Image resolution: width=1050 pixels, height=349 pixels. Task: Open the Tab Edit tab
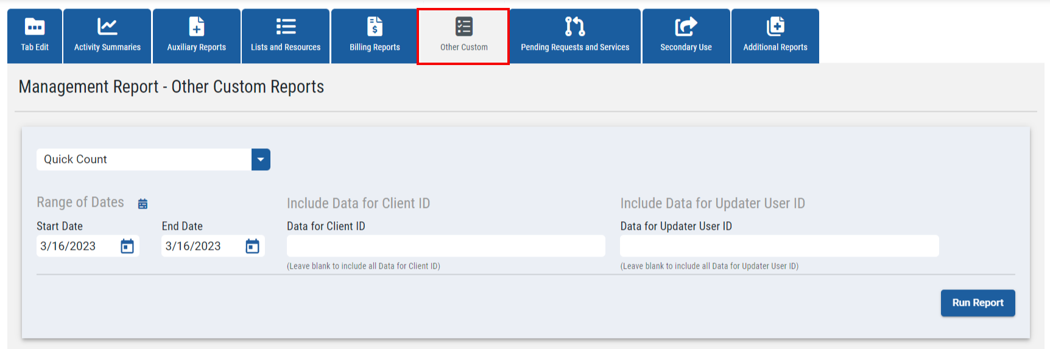(x=35, y=36)
